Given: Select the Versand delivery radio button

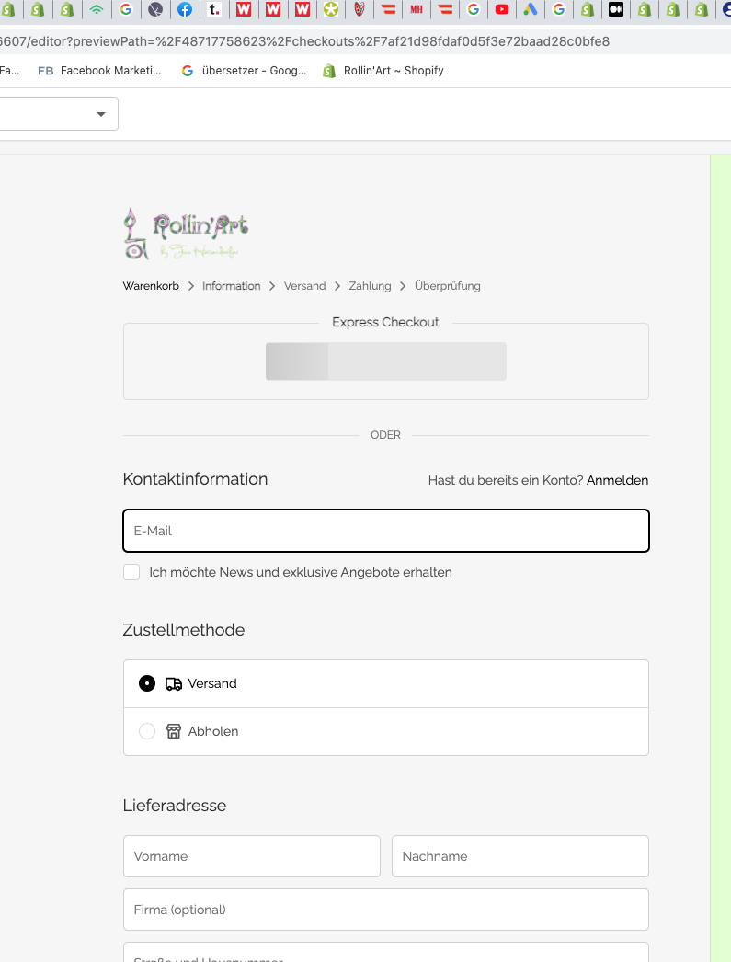Looking at the screenshot, I should pos(147,683).
